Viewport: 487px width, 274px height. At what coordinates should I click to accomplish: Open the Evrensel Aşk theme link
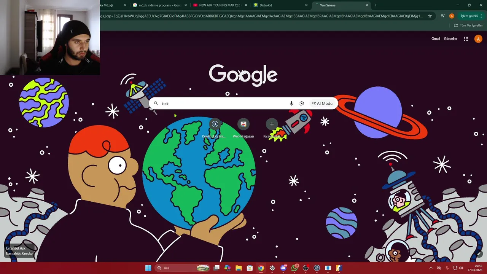tap(16, 248)
